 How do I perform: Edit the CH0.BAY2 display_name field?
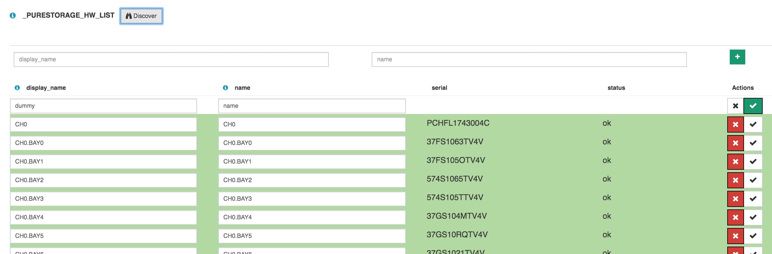[x=103, y=180]
